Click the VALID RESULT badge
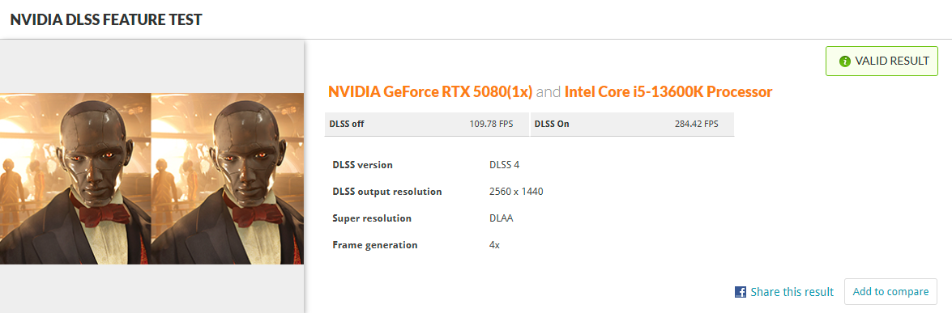 (882, 61)
